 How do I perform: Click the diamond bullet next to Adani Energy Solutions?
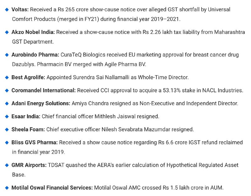pyautogui.click(x=7, y=103)
